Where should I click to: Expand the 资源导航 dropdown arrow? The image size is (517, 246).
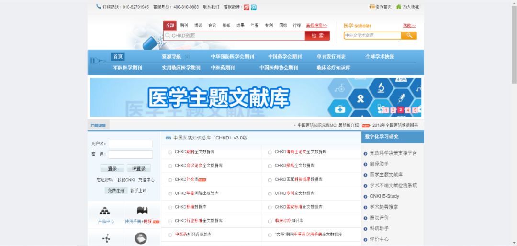[187, 57]
